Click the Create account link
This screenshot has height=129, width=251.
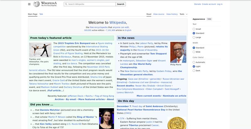(209, 4)
